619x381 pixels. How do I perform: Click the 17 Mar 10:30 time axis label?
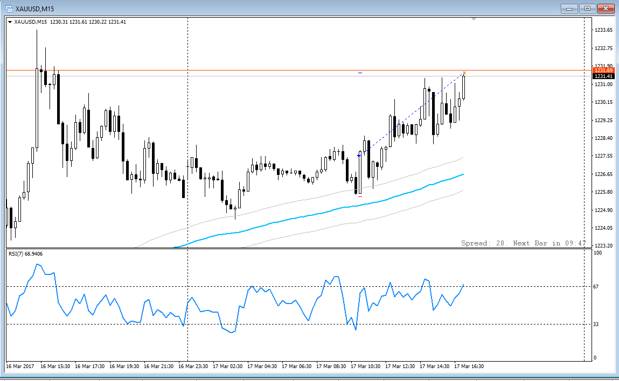click(x=366, y=366)
